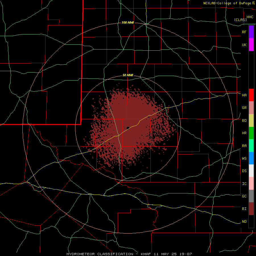Click the KMAF radar site identifier
The height and width of the screenshot is (256, 256).
click(146, 254)
